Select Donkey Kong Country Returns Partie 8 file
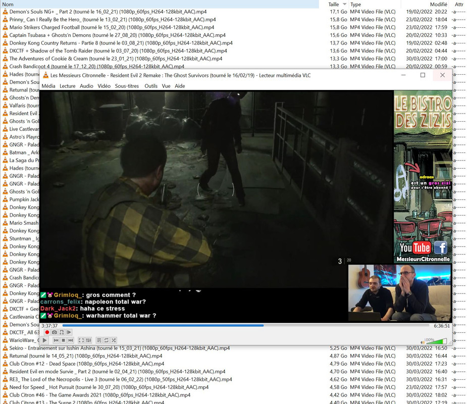The height and width of the screenshot is (404, 467). (121, 43)
